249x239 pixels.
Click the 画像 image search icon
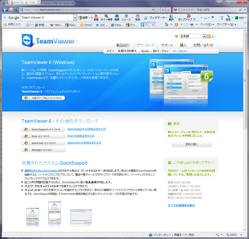pos(117,17)
